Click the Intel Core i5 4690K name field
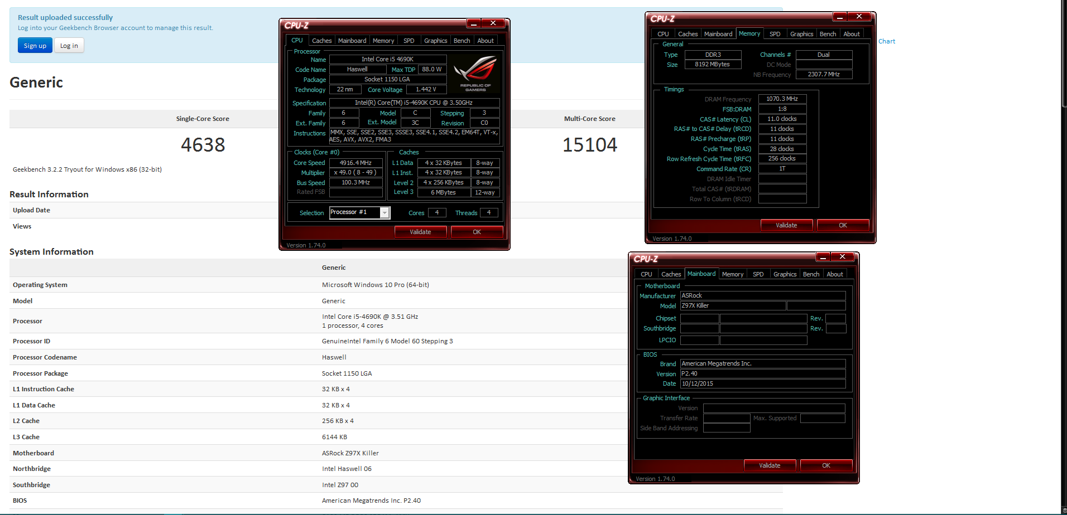The image size is (1067, 515). pos(388,59)
